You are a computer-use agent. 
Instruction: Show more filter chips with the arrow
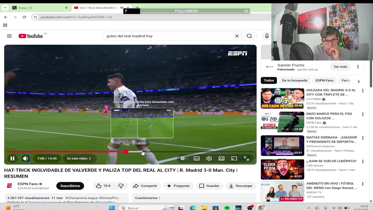tap(359, 81)
